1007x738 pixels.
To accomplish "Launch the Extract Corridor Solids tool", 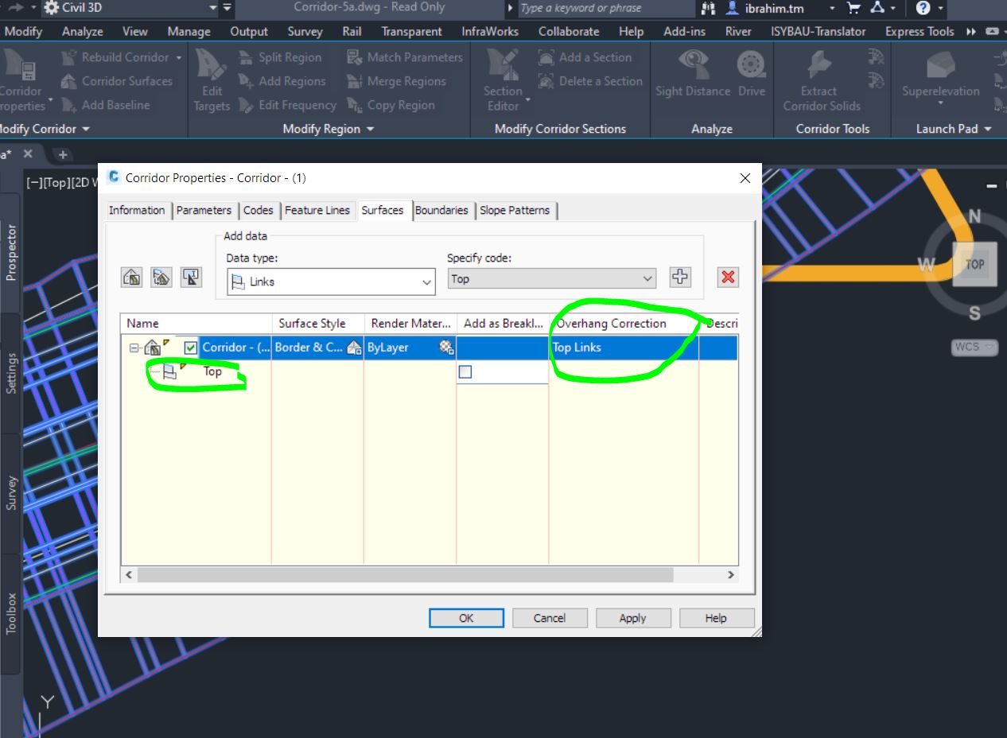I will pos(820,80).
